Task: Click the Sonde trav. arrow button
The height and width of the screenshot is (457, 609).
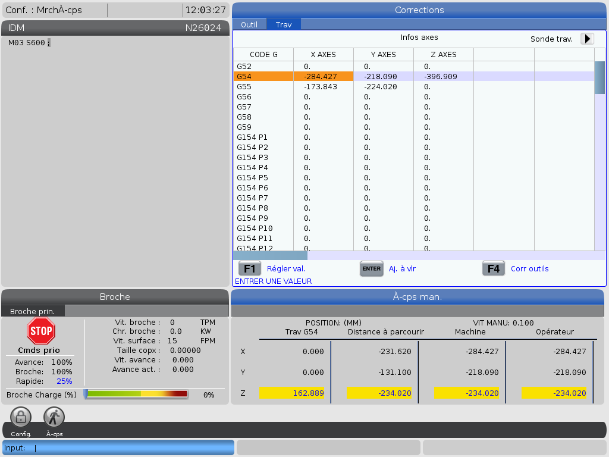Action: [587, 39]
